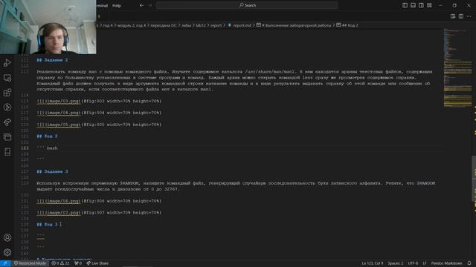Open the Terminal menu
The height and width of the screenshot is (267, 476).
(x=103, y=5)
